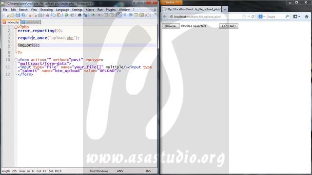Save the file with the blue floppy icon
Image resolution: width=312 pixels, height=175 pixels.
tap(18, 15)
